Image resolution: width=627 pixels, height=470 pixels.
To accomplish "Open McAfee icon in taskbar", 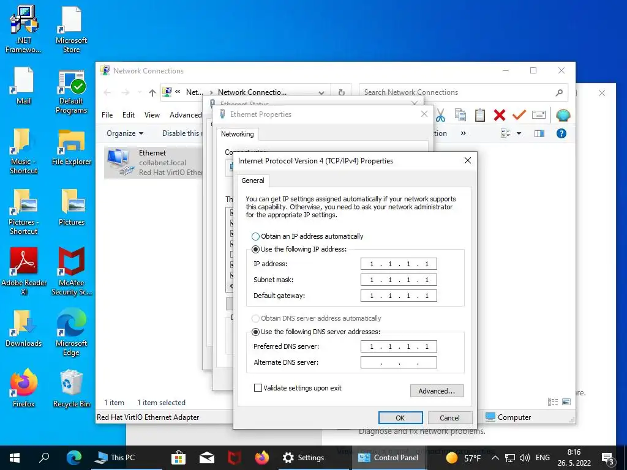I will (234, 458).
